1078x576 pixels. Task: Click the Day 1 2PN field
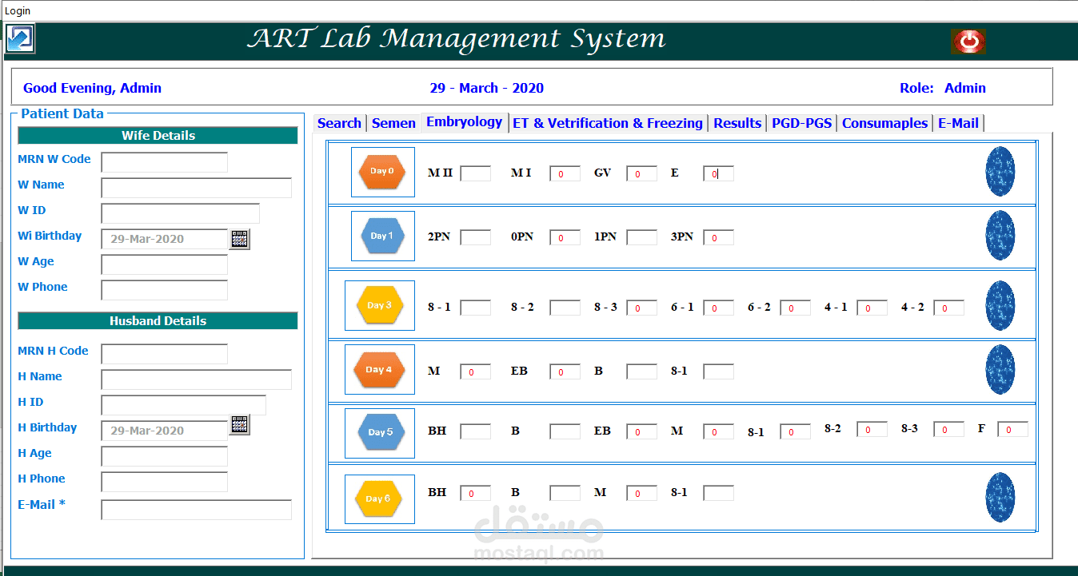(476, 237)
